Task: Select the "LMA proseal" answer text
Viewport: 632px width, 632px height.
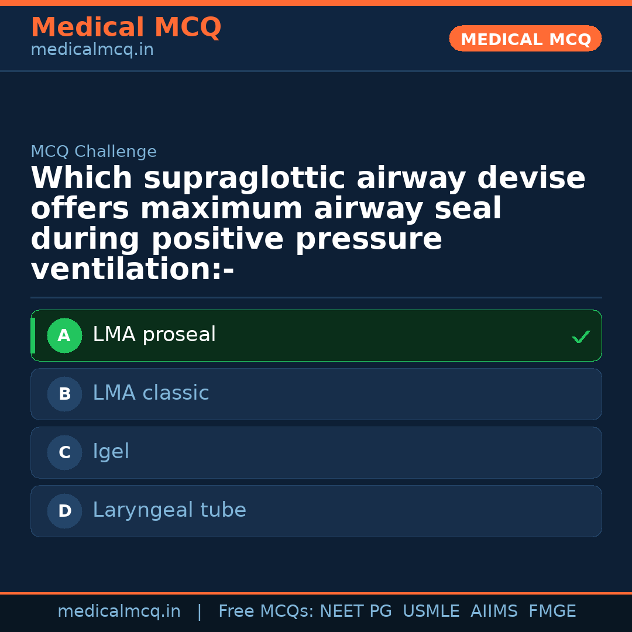Action: click(x=154, y=335)
